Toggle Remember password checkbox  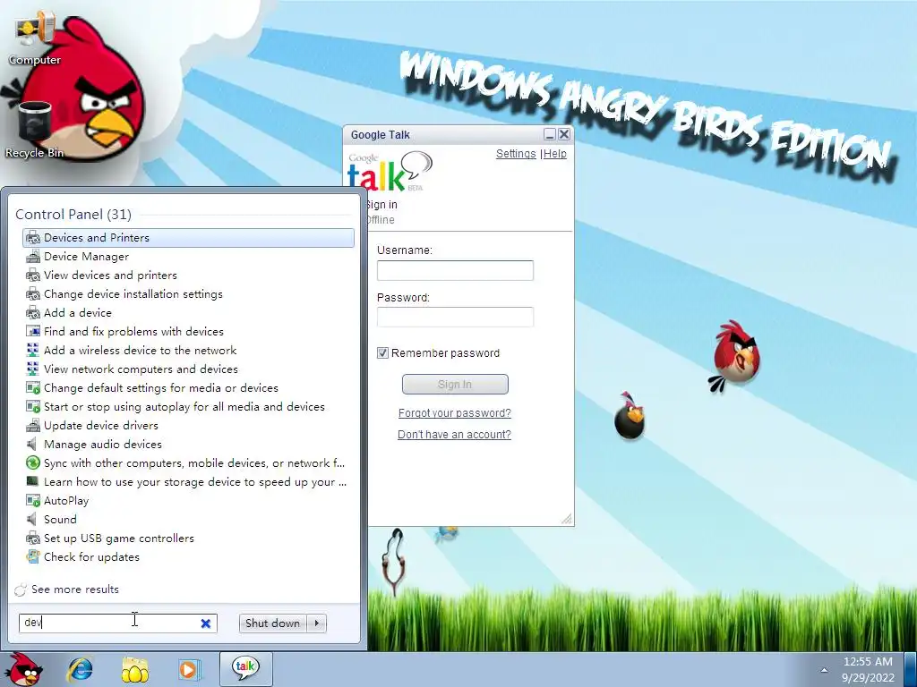point(382,352)
